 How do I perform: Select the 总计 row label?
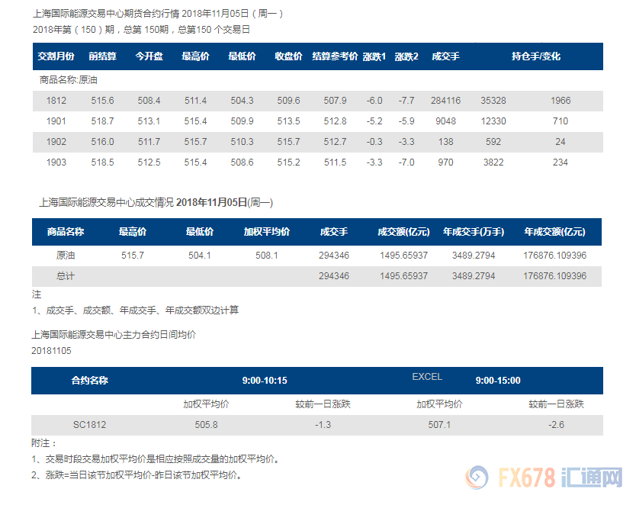click(x=66, y=276)
